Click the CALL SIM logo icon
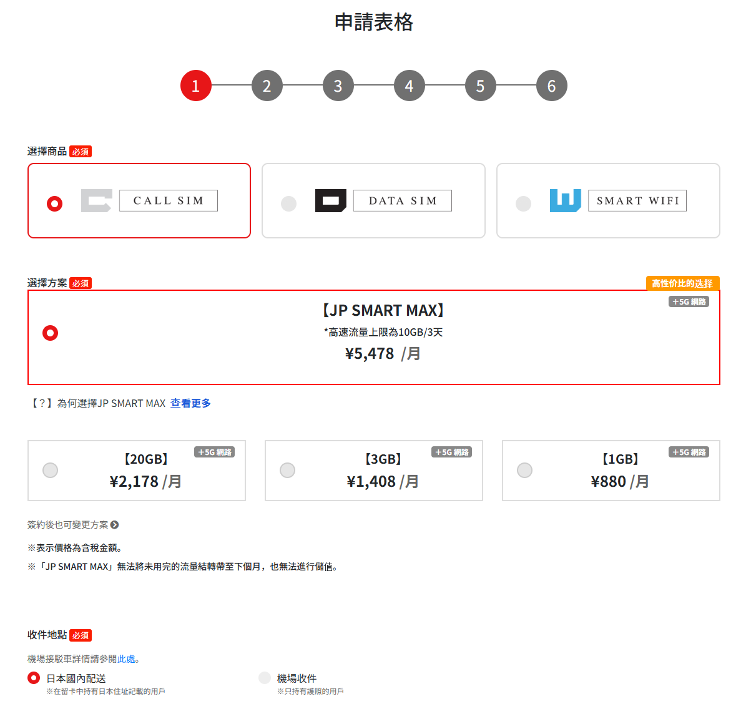The image size is (751, 709). [x=97, y=200]
